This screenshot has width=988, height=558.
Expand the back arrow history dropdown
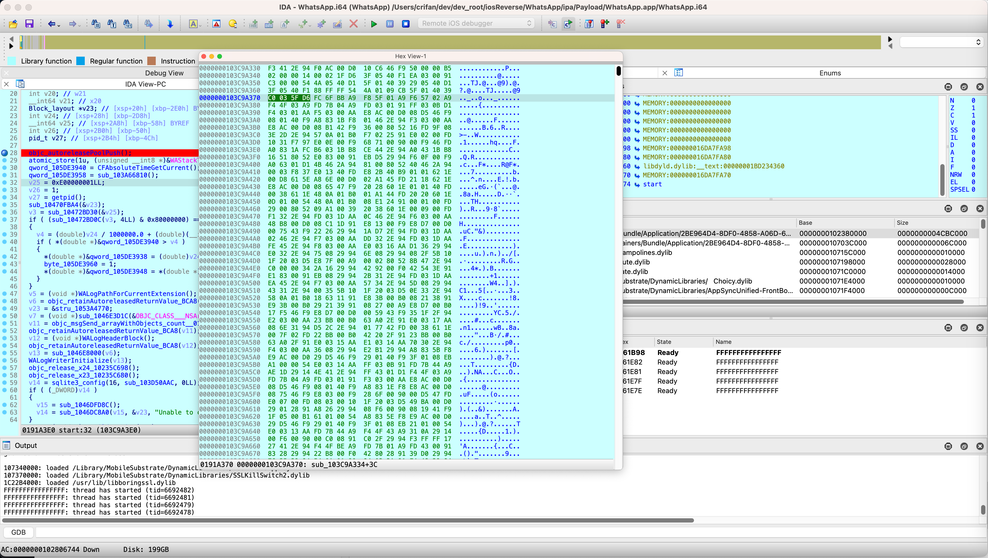[59, 25]
